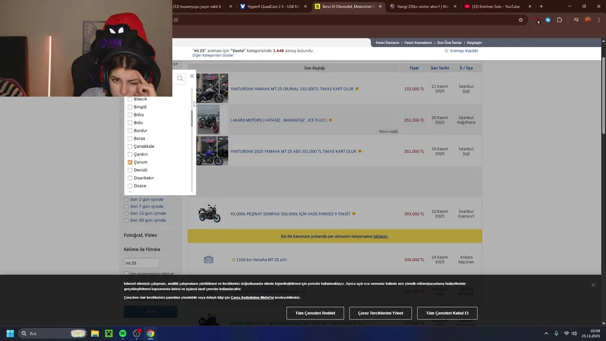The height and width of the screenshot is (341, 606).
Task: Click the badge icon on the 152.000TL listing
Action: click(357, 89)
